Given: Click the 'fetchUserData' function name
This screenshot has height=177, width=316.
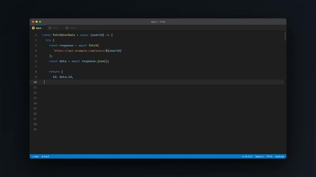Looking at the screenshot, I should [64, 35].
